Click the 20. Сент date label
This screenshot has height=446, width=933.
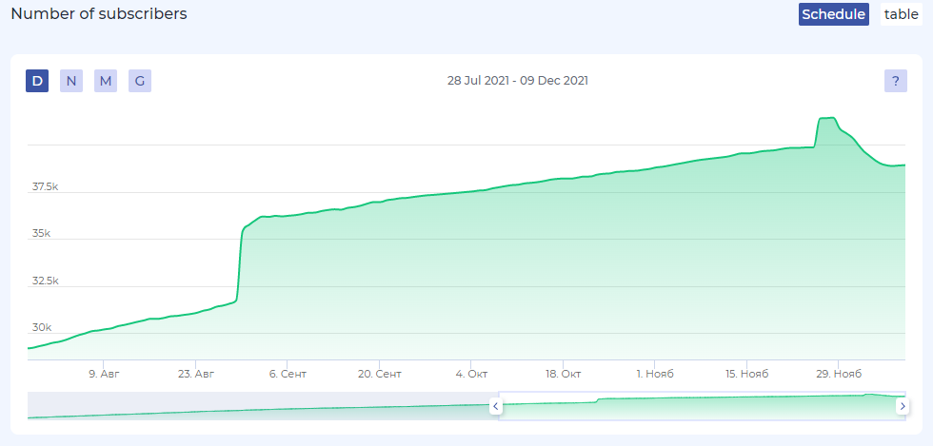click(379, 374)
